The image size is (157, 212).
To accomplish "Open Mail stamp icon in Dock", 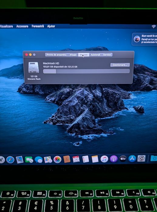I will click(x=20, y=160).
